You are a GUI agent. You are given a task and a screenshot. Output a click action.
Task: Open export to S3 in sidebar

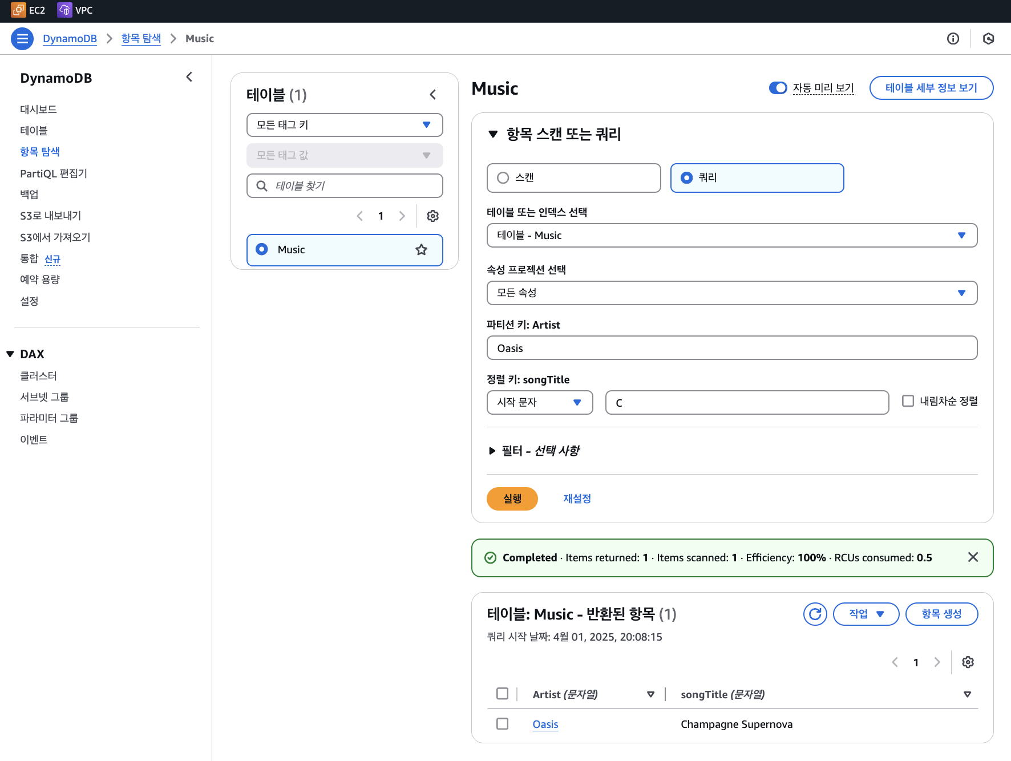[x=51, y=216]
